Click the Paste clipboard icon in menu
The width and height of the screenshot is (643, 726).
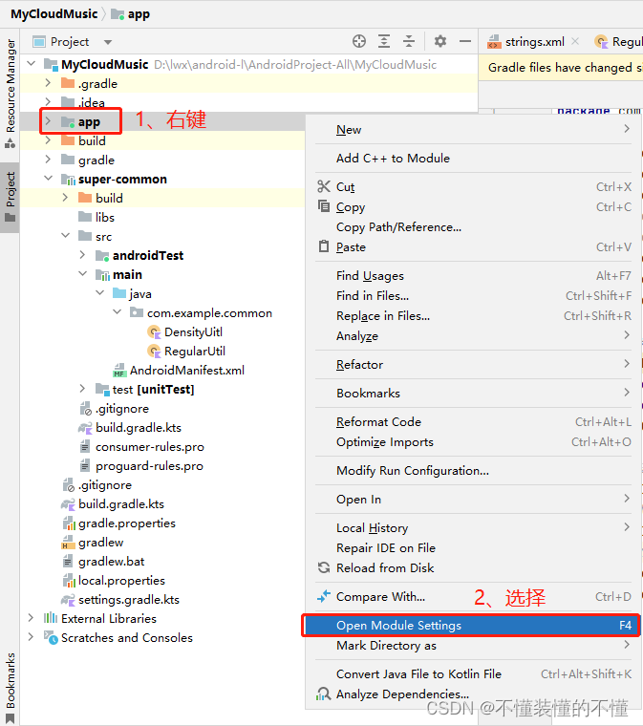point(324,246)
